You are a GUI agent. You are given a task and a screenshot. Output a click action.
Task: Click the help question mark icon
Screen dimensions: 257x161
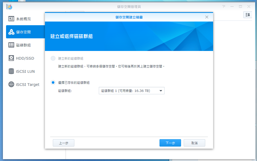click(x=224, y=7)
